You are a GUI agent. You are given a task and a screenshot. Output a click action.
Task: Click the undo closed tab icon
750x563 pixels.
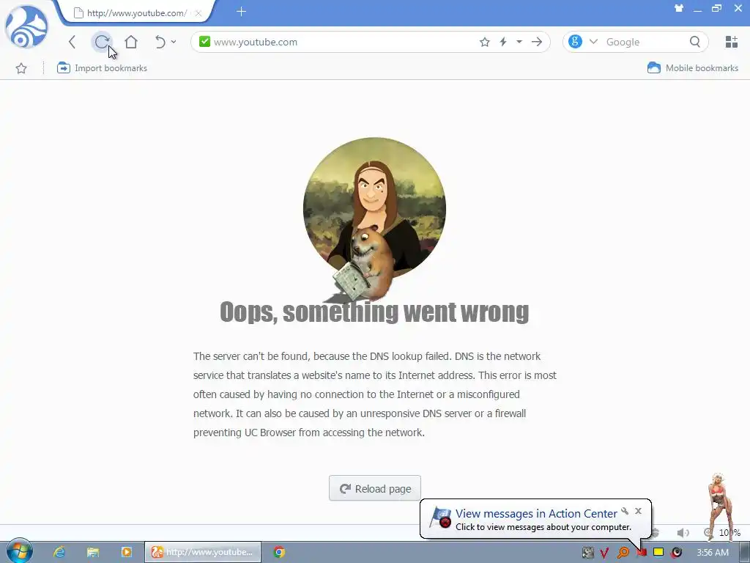pyautogui.click(x=160, y=42)
